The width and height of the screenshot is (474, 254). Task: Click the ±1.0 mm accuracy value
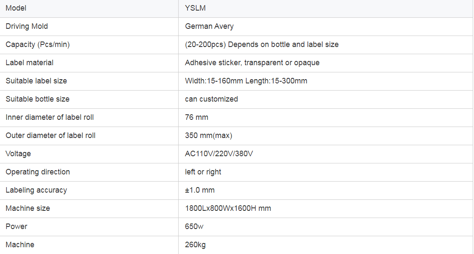tap(200, 190)
